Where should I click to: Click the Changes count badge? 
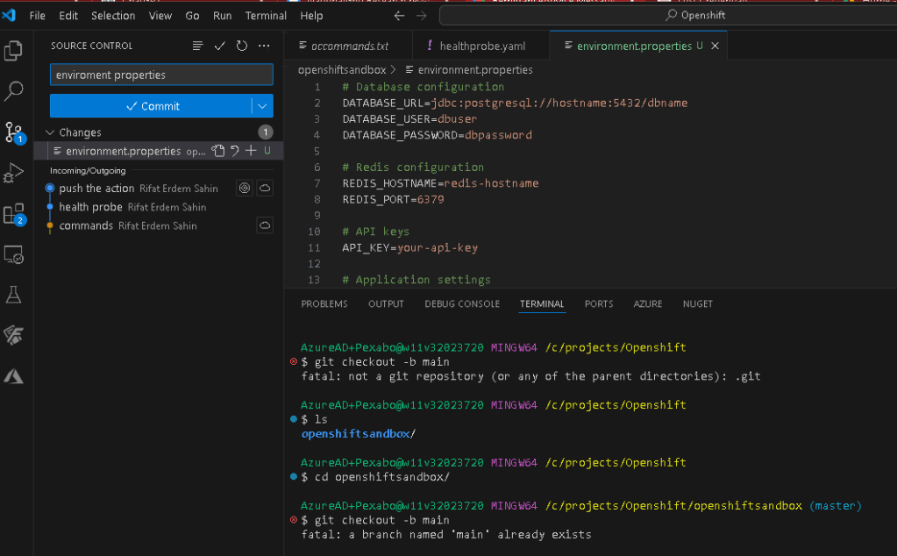[x=266, y=132]
